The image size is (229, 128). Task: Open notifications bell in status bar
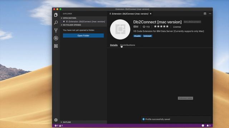209,126
